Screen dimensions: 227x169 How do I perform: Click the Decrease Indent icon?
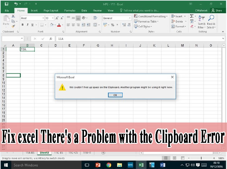coord(84,25)
